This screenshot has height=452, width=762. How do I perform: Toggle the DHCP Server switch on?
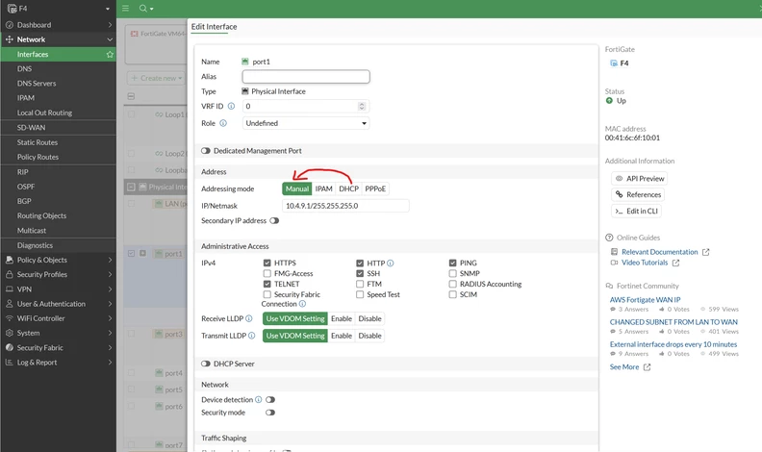(206, 364)
